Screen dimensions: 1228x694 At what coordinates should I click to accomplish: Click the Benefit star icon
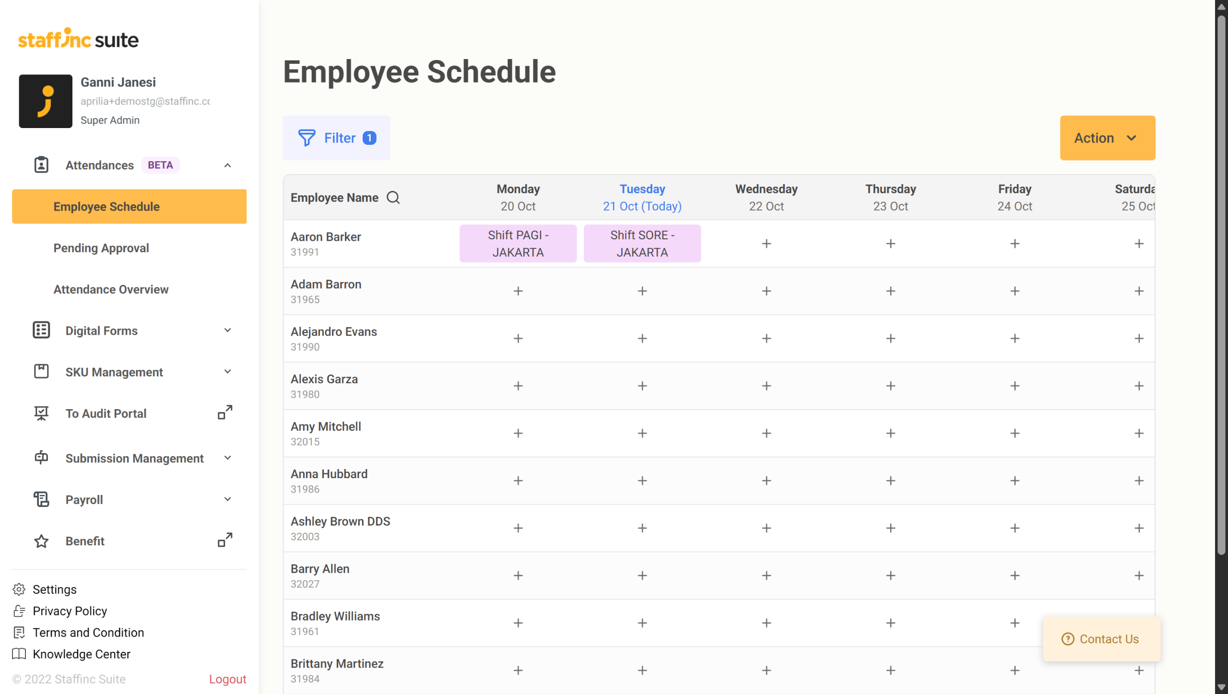coord(41,541)
